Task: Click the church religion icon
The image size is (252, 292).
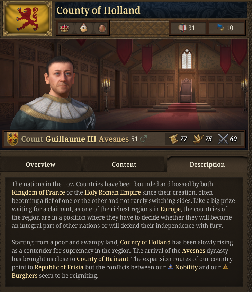Action: pos(83,28)
